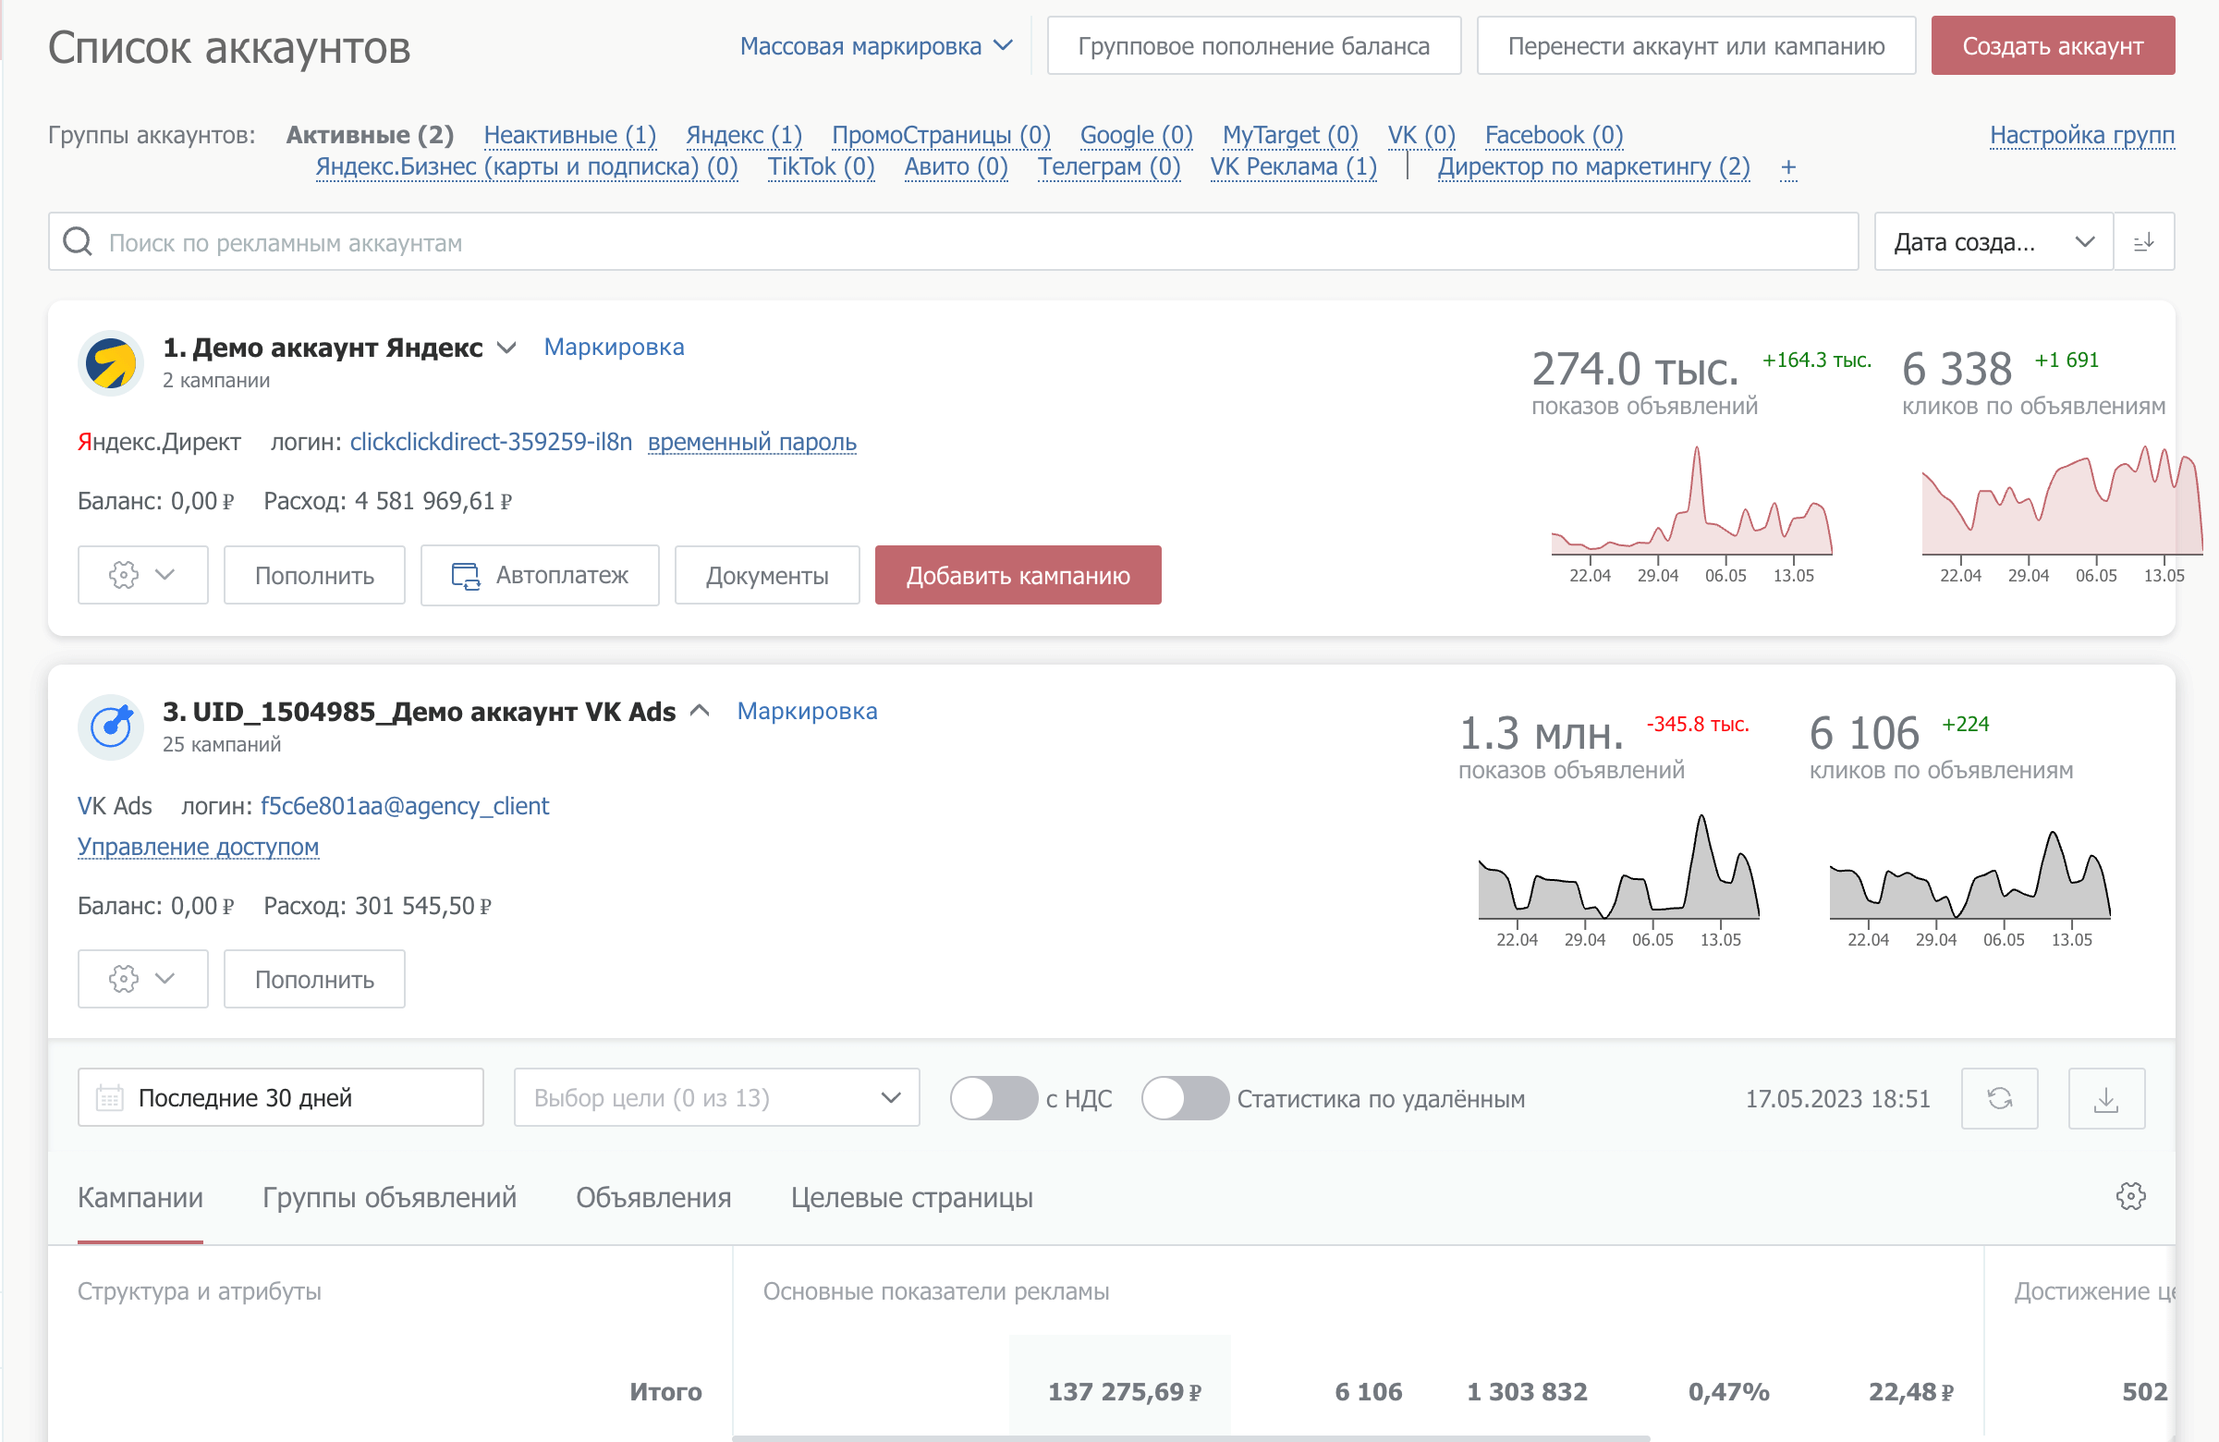Select Яндекс (1) account group
Viewport: 2219px width, 1442px height.
(743, 135)
